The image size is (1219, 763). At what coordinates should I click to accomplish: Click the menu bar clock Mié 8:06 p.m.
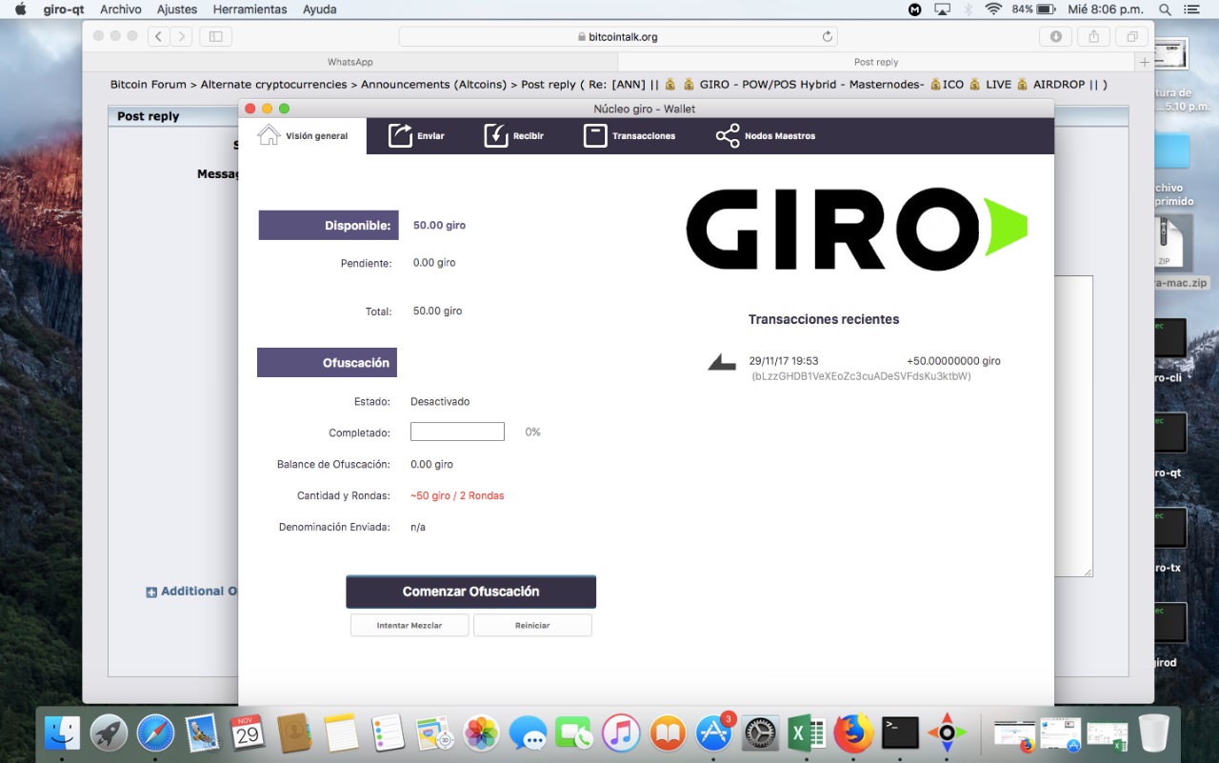pos(1107,10)
